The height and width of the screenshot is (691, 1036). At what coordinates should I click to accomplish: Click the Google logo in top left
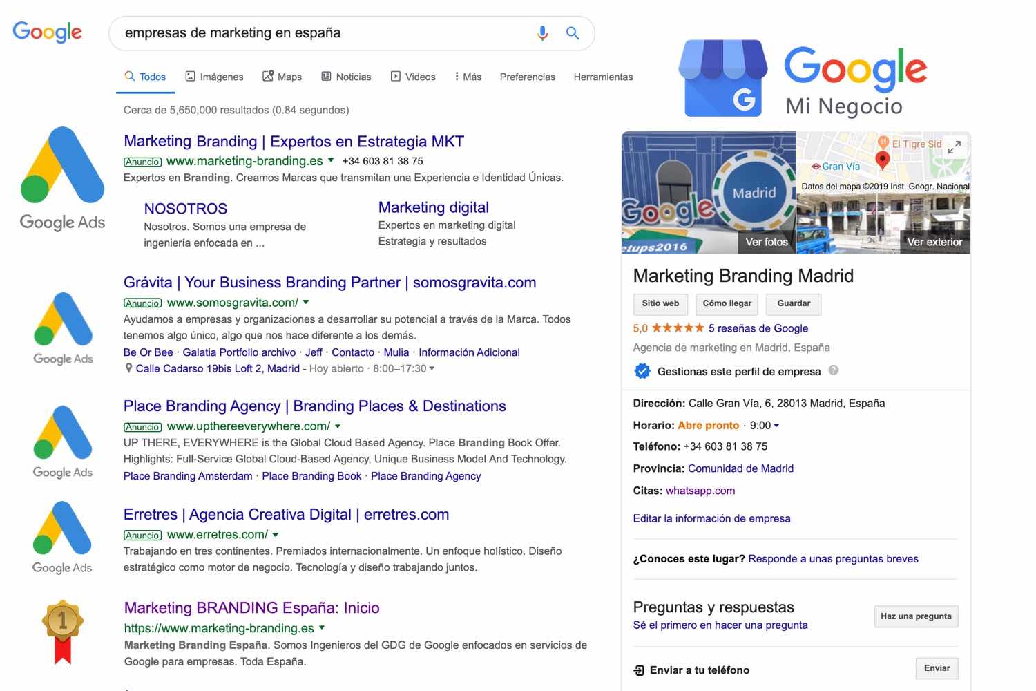[46, 31]
